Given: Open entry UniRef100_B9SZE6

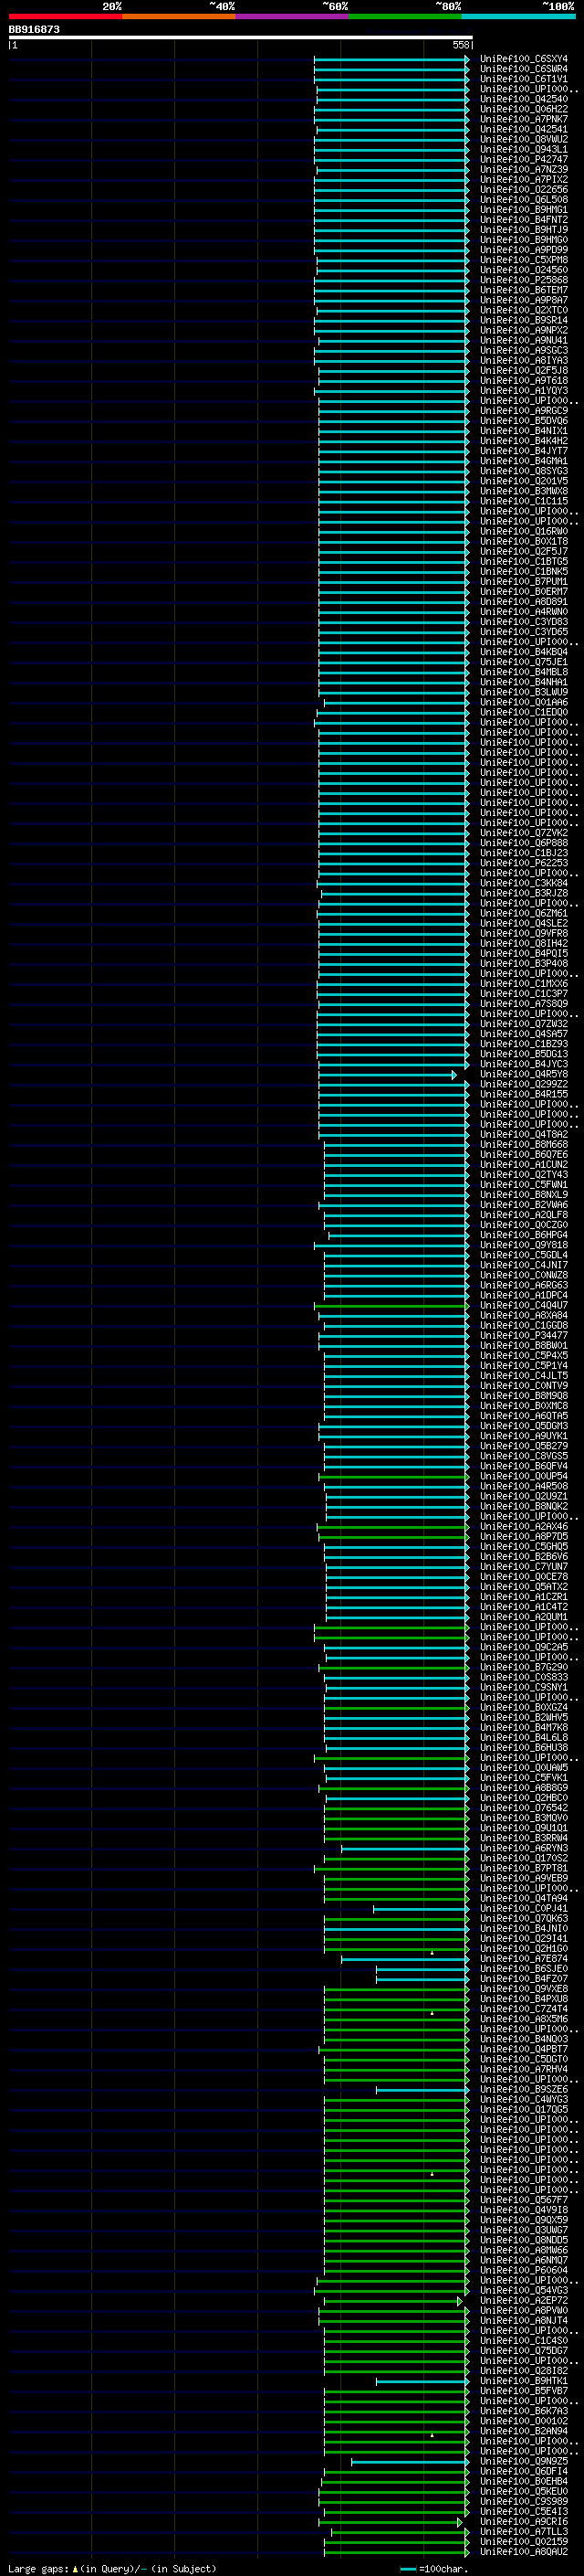Looking at the screenshot, I should pyautogui.click(x=523, y=2089).
